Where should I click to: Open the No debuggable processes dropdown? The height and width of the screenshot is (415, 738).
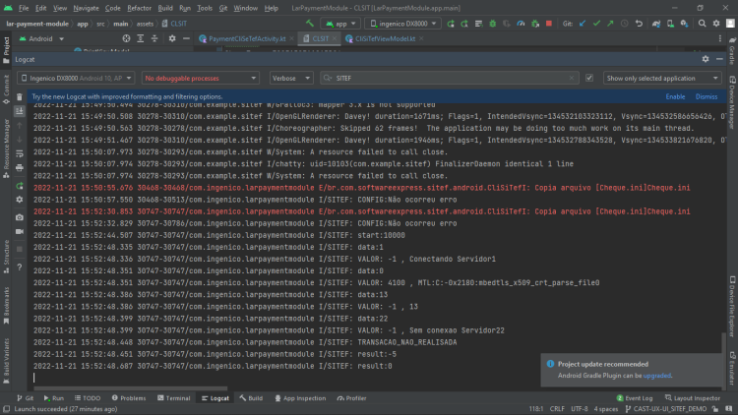coord(200,78)
